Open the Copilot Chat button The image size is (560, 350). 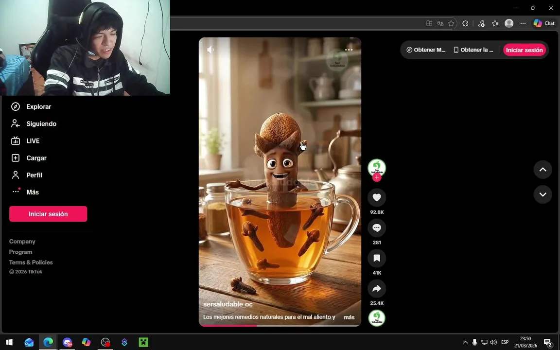click(544, 23)
